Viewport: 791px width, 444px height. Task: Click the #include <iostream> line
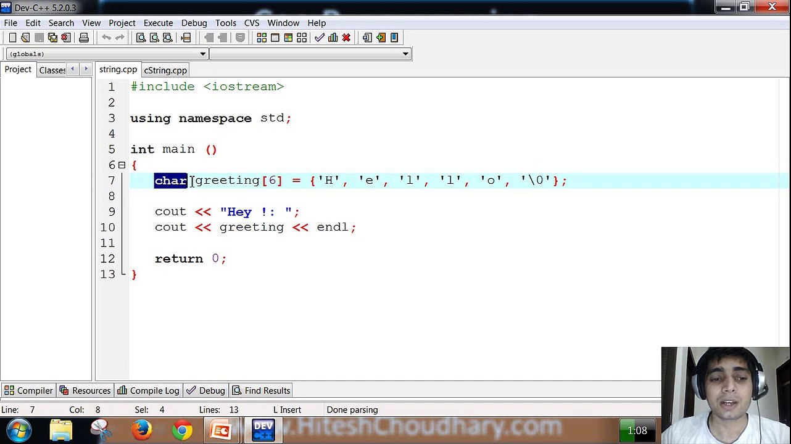tap(207, 86)
